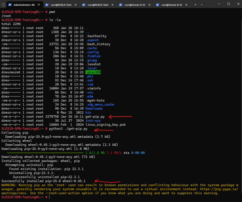Switch to the first root@RHEL9-Testi tab
Screen dimensions: 242x202
point(61,5)
